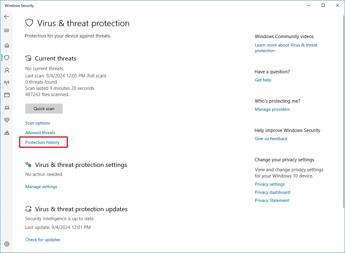
Task: Open Protection history link
Action: click(42, 143)
